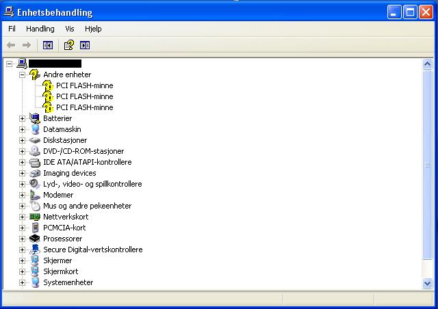The width and height of the screenshot is (438, 309).
Task: Collapse the Andre enheter branch
Action: tap(22, 75)
